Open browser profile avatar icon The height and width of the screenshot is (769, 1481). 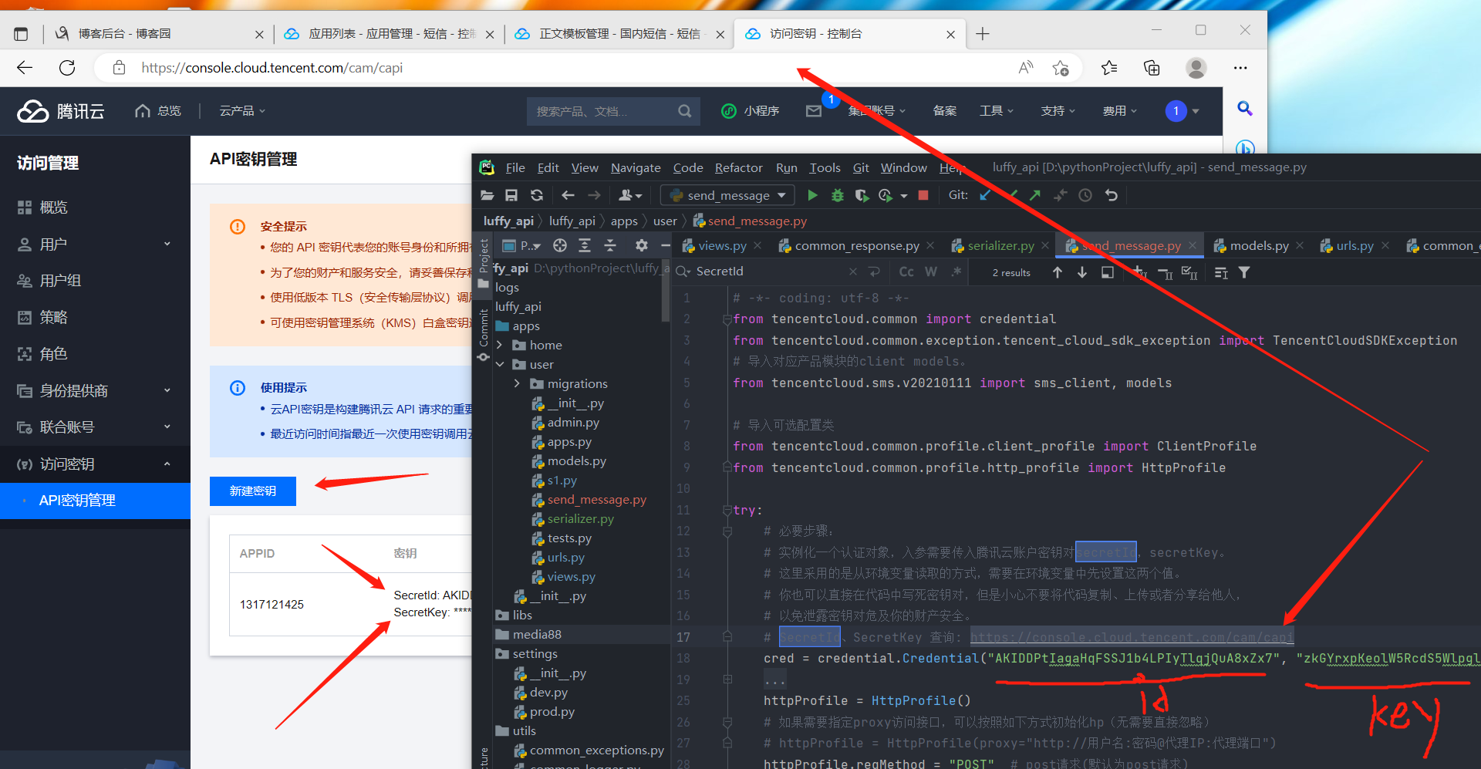coord(1196,68)
